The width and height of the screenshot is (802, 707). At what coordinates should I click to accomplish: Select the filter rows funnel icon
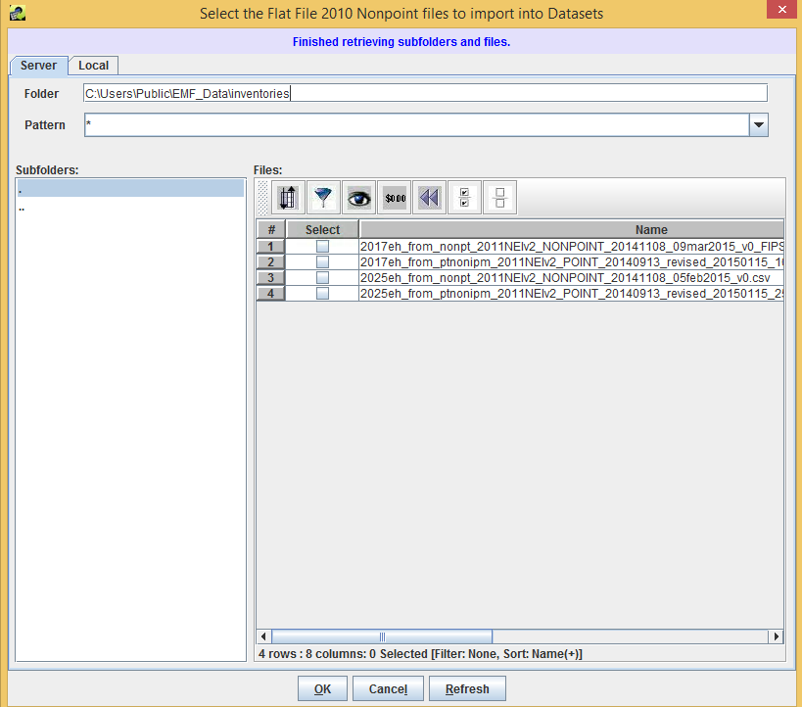pos(323,197)
